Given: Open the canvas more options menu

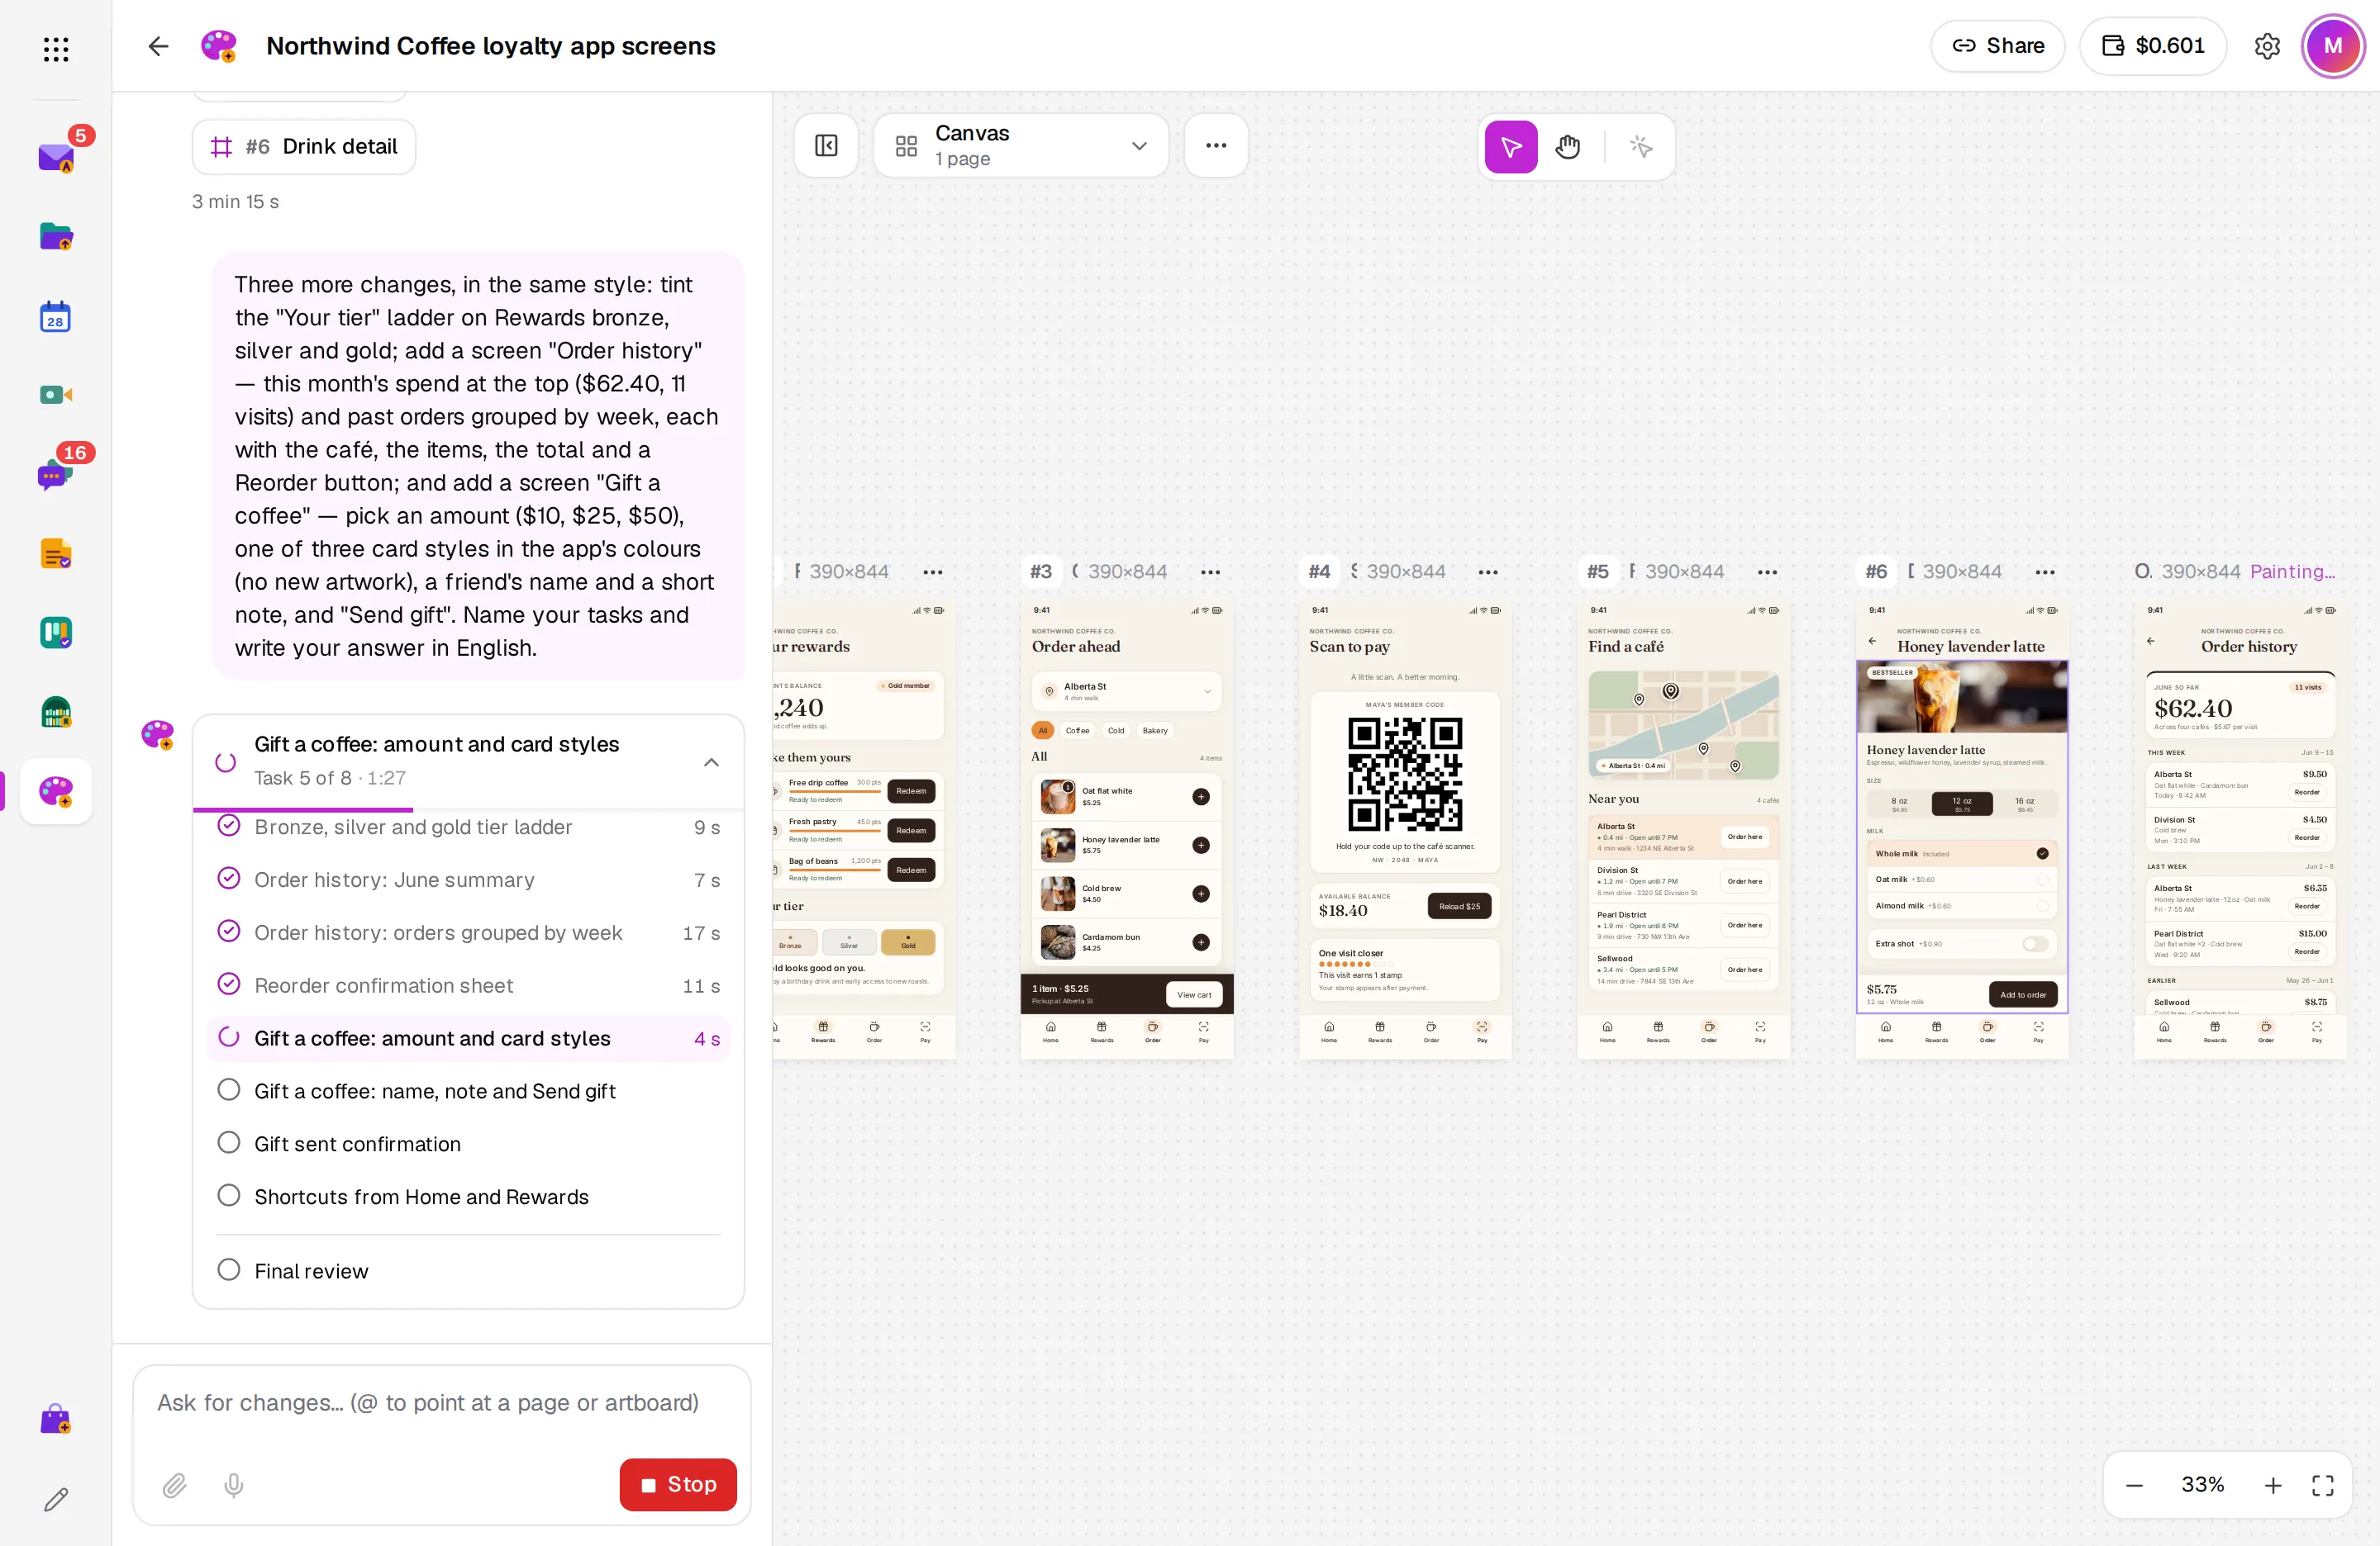Looking at the screenshot, I should click(x=1216, y=146).
